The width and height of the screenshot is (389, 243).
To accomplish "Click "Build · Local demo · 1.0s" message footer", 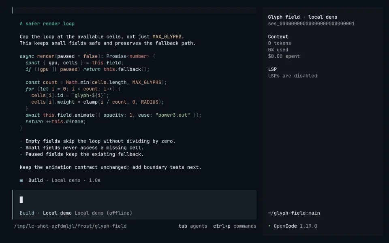I will [64, 180].
